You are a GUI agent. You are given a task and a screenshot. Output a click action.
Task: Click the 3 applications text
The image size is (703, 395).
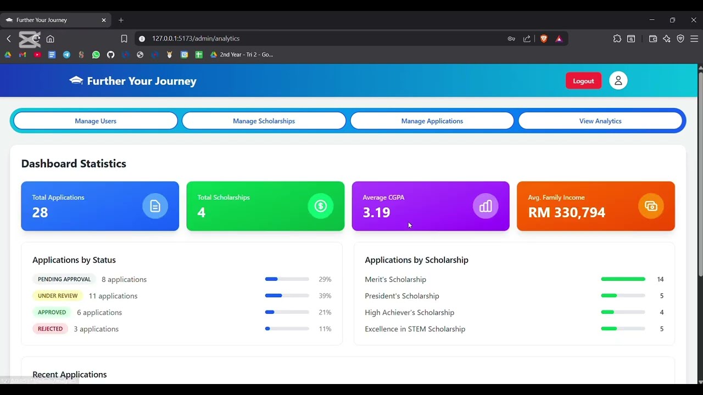click(x=96, y=329)
